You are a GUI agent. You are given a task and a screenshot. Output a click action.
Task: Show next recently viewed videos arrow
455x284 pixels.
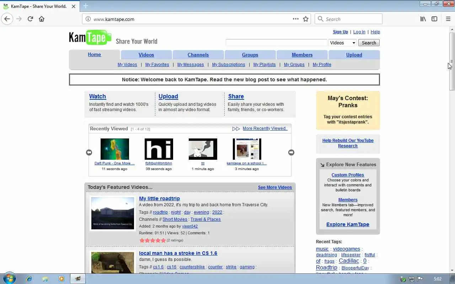(x=291, y=152)
